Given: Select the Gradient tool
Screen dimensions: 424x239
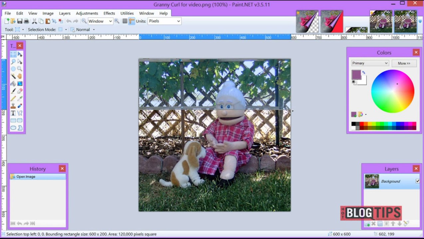Looking at the screenshot, I should pos(20,83).
